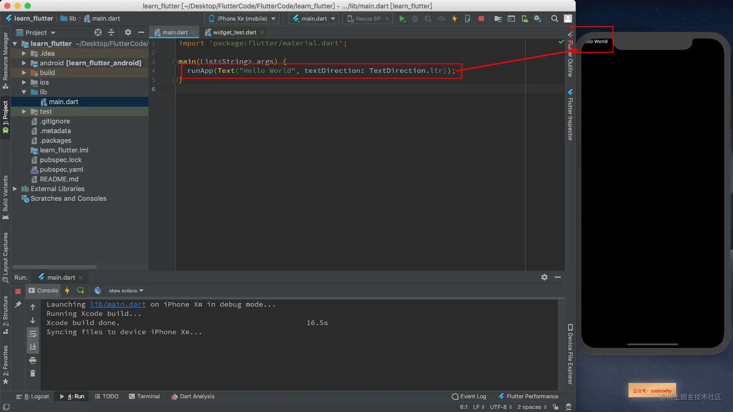Click Hot Restart icon in Run console
The width and height of the screenshot is (733, 412).
81,291
